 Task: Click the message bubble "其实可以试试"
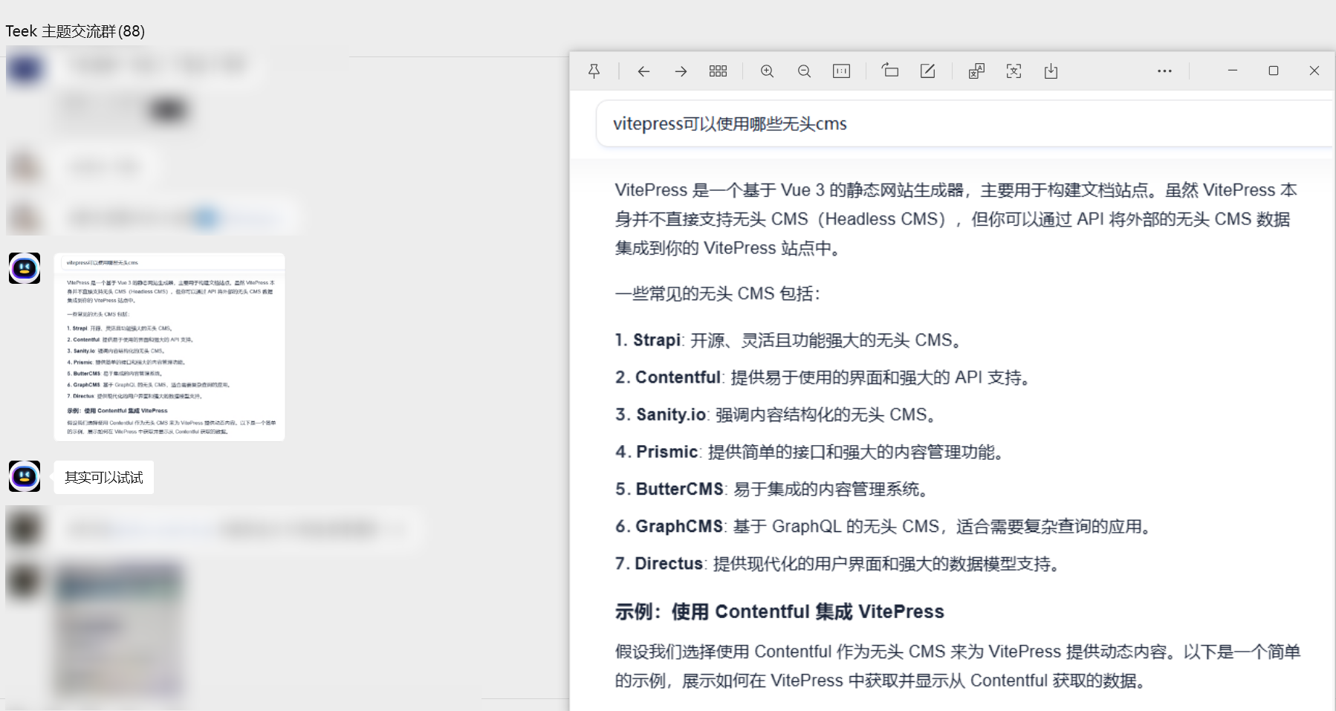tap(104, 478)
